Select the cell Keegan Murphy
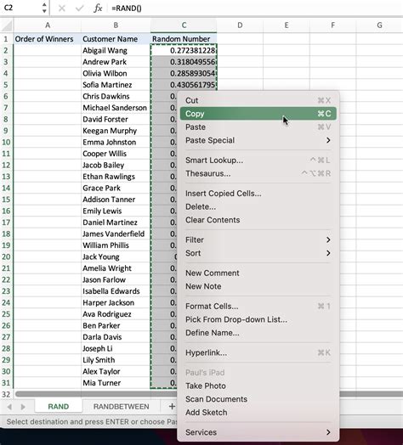The image size is (403, 445). click(x=116, y=131)
